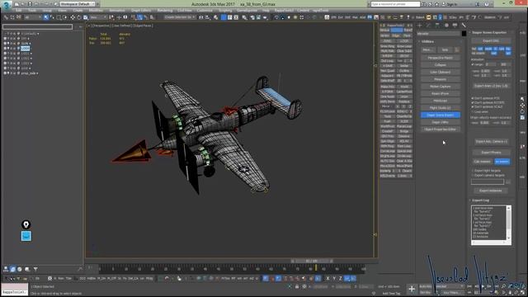Screen dimensions: 528x297
Task: Click the Zoom viewport navigation icon
Action: 503,286
